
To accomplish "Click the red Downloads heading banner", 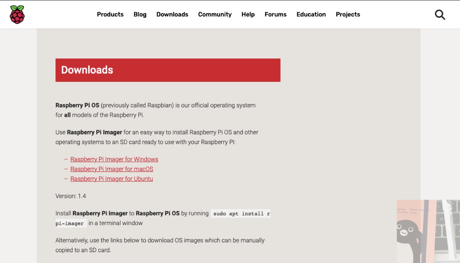I will (x=168, y=70).
